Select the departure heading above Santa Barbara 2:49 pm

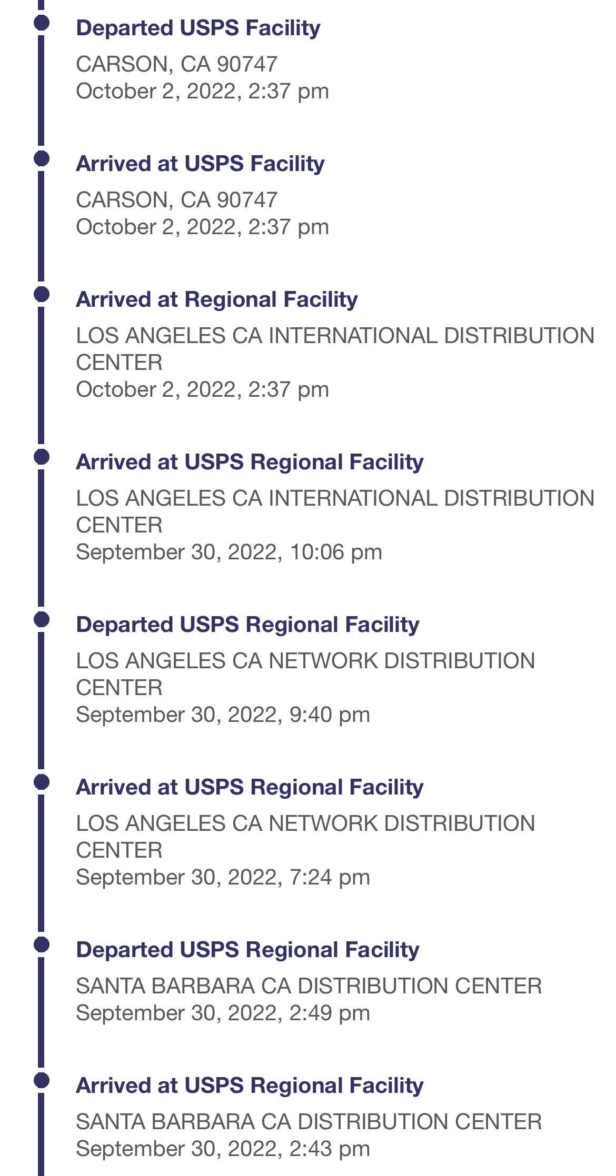pyautogui.click(x=247, y=950)
